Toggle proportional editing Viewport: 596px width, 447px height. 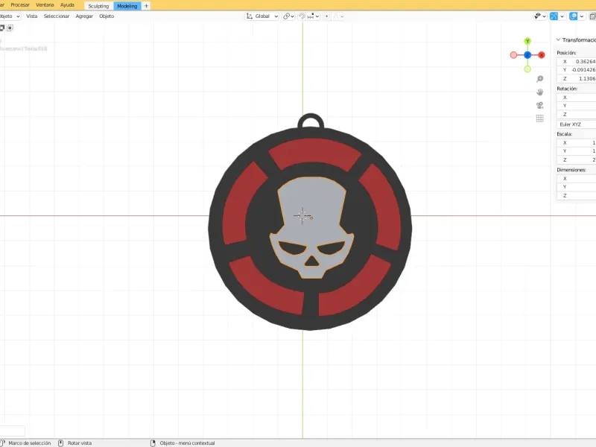(x=327, y=16)
